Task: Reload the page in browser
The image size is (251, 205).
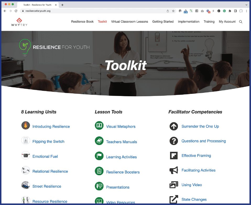Action: pos(16,11)
